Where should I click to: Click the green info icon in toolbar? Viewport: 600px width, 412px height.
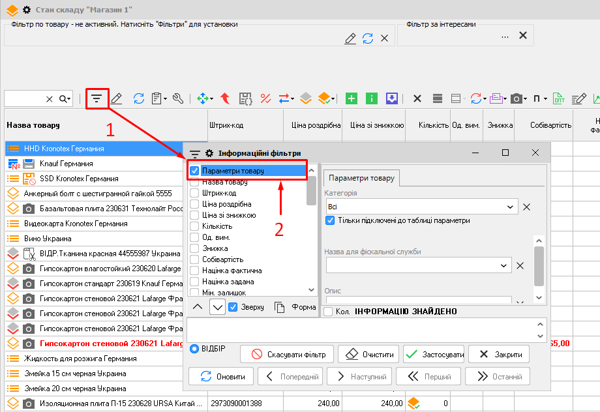372,98
